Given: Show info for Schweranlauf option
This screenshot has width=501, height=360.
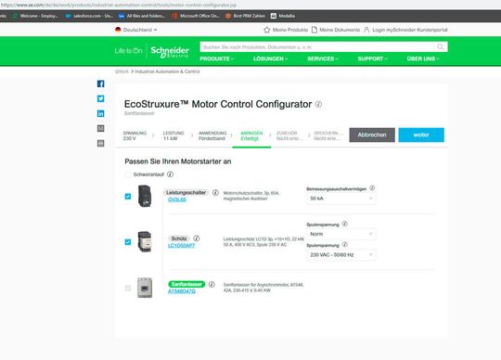Looking at the screenshot, I should (171, 174).
